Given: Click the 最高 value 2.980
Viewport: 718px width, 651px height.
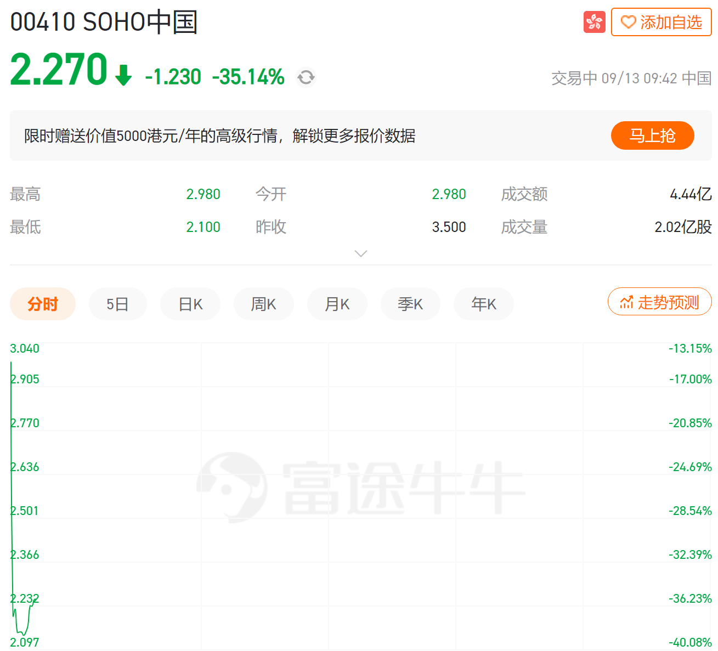Looking at the screenshot, I should [203, 194].
